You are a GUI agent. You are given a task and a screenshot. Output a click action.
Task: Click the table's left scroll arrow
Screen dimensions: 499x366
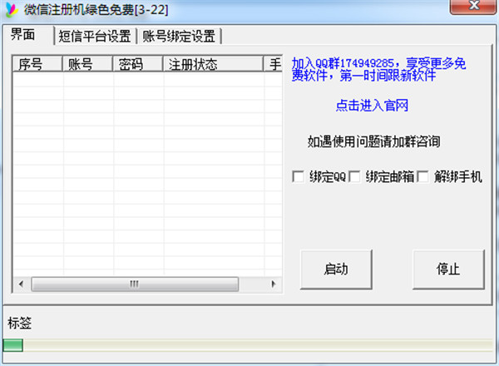[x=20, y=284]
